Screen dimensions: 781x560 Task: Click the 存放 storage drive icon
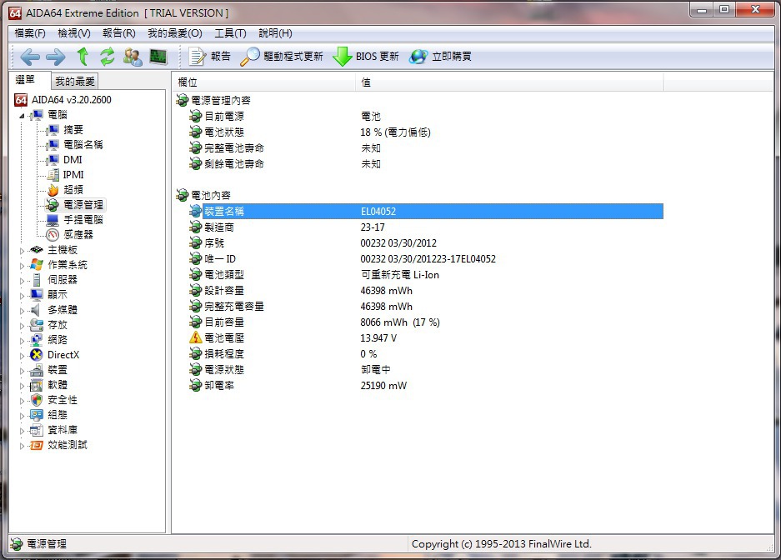click(x=37, y=325)
